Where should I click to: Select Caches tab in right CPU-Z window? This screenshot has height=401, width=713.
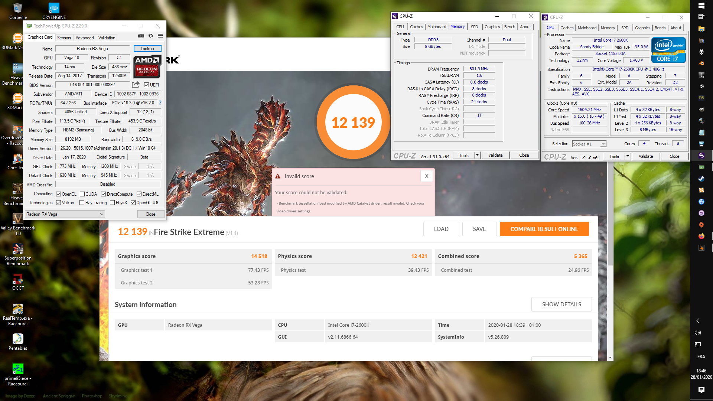pos(567,28)
